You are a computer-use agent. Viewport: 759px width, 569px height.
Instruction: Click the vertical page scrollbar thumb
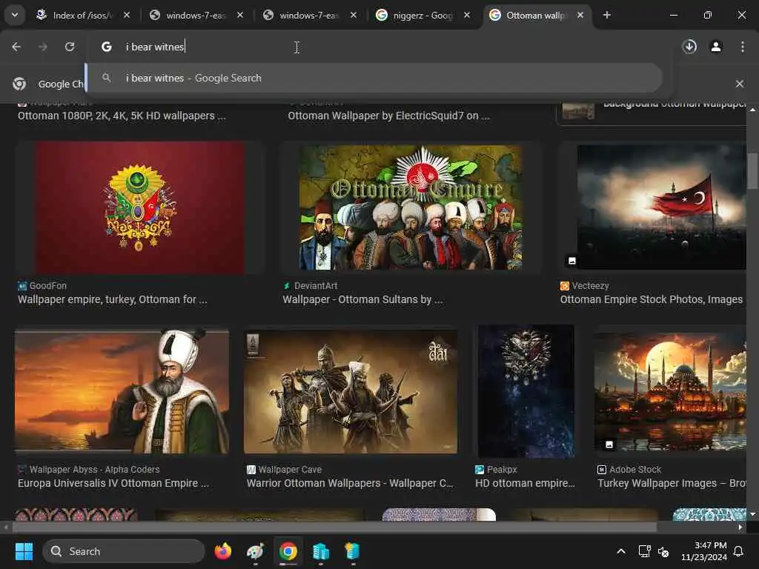752,171
